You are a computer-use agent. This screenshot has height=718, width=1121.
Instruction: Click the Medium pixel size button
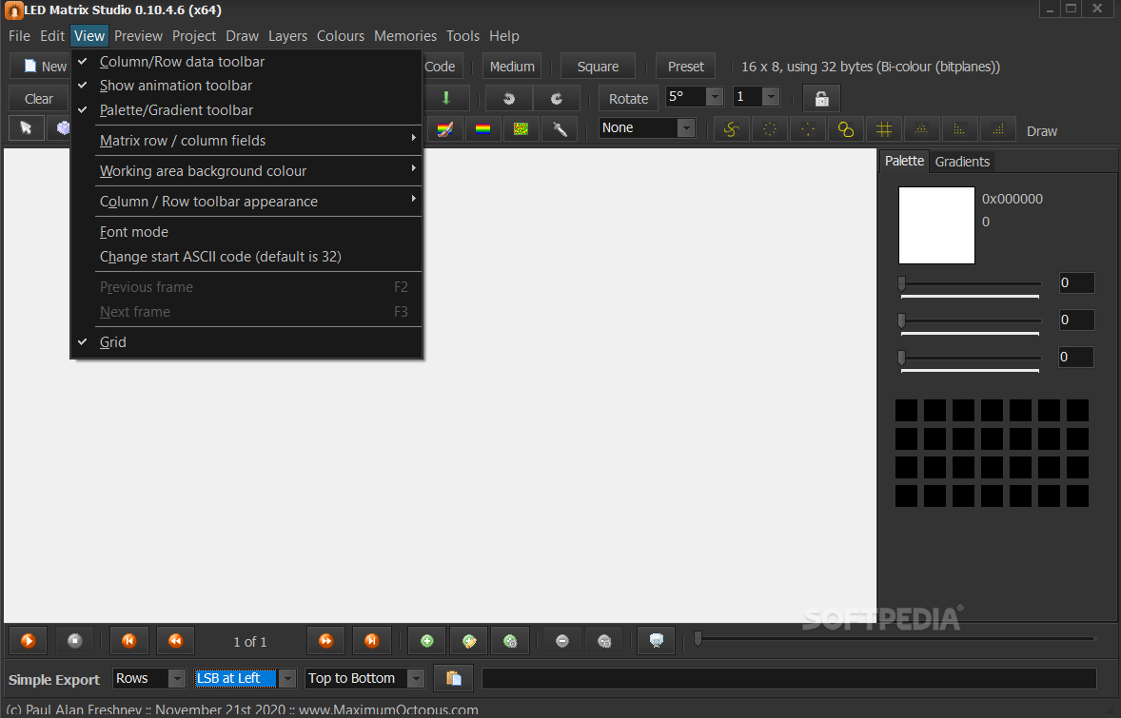(512, 67)
